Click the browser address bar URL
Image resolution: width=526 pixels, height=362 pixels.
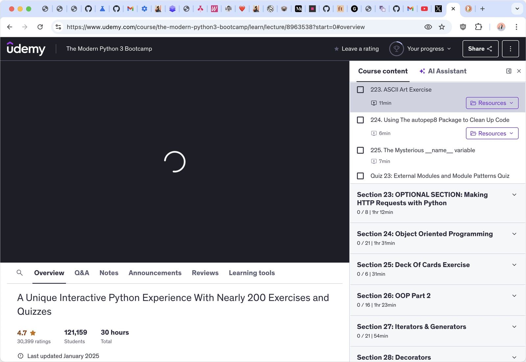point(215,27)
